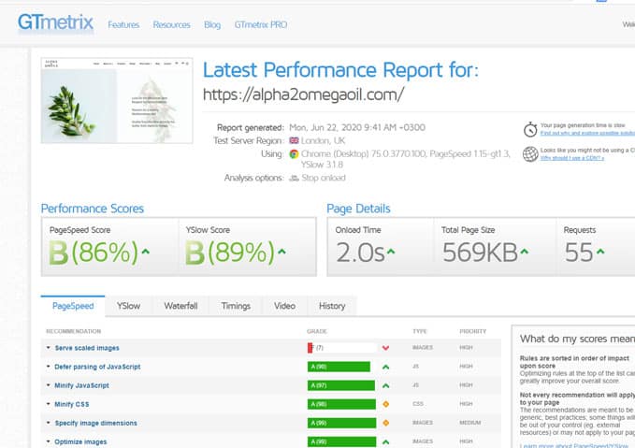Image resolution: width=635 pixels, height=448 pixels.
Task: Click the Grade column header
Action: pyautogui.click(x=317, y=331)
